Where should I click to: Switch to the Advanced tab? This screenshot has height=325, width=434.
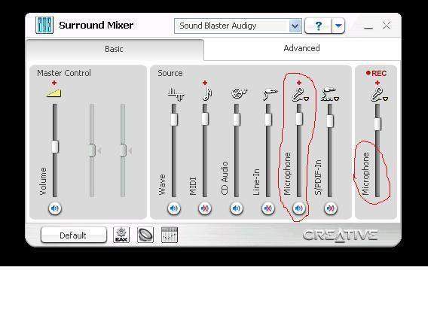point(301,48)
